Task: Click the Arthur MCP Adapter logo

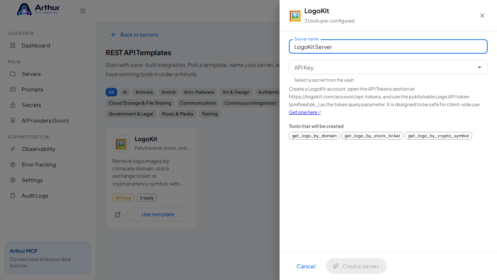Action: click(38, 9)
